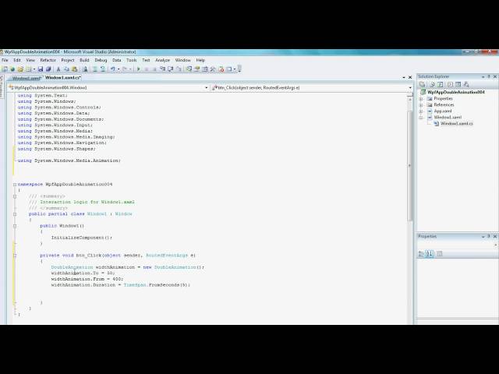This screenshot has height=374, width=499.
Task: Toggle Show All Files in Solution Explorer
Action: 432,84
